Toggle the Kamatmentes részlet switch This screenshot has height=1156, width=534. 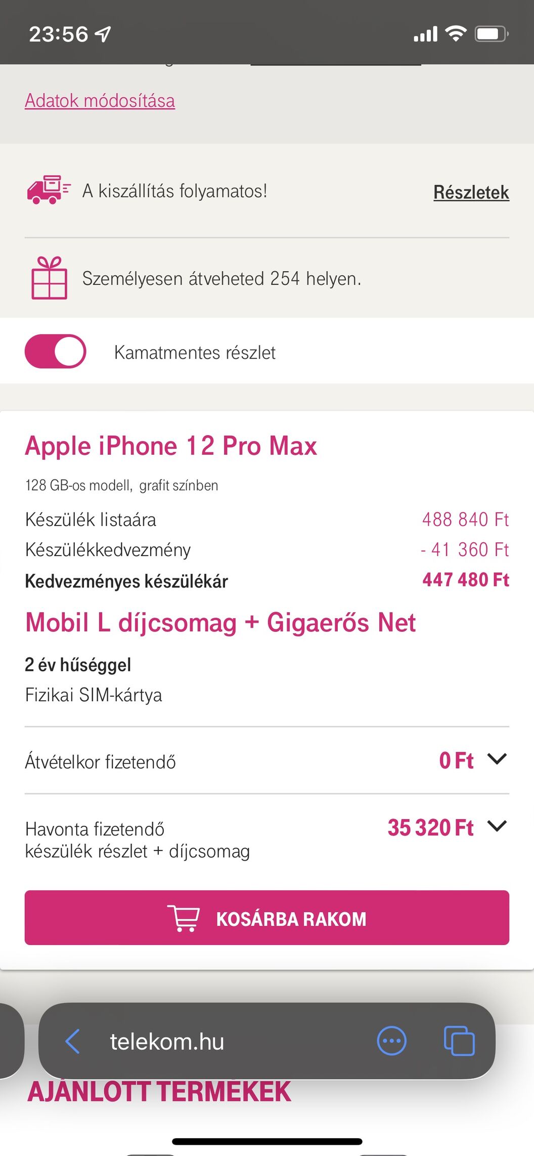pyautogui.click(x=55, y=351)
